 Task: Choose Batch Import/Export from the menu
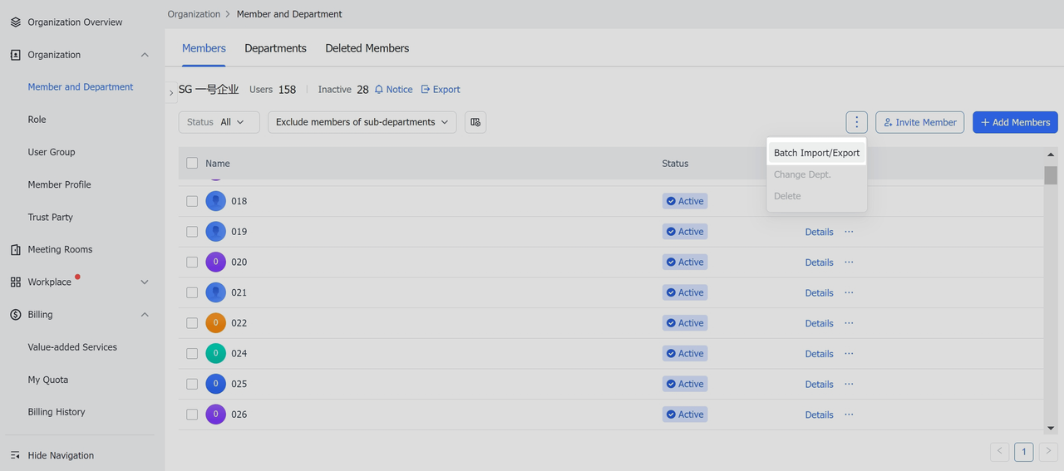(x=816, y=153)
